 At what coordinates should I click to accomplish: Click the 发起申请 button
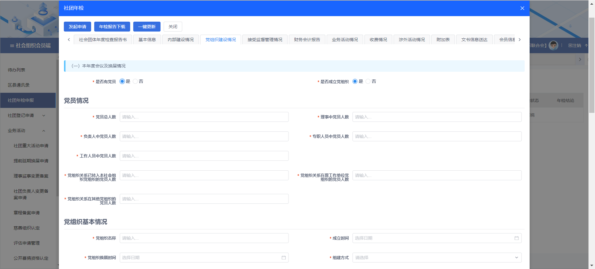77,27
